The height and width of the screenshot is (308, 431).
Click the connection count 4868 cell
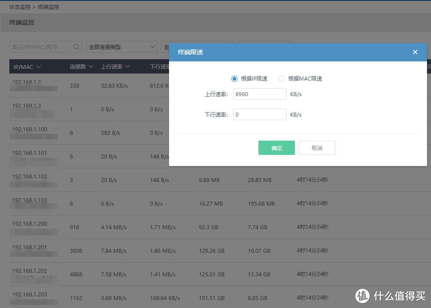[x=76, y=275]
